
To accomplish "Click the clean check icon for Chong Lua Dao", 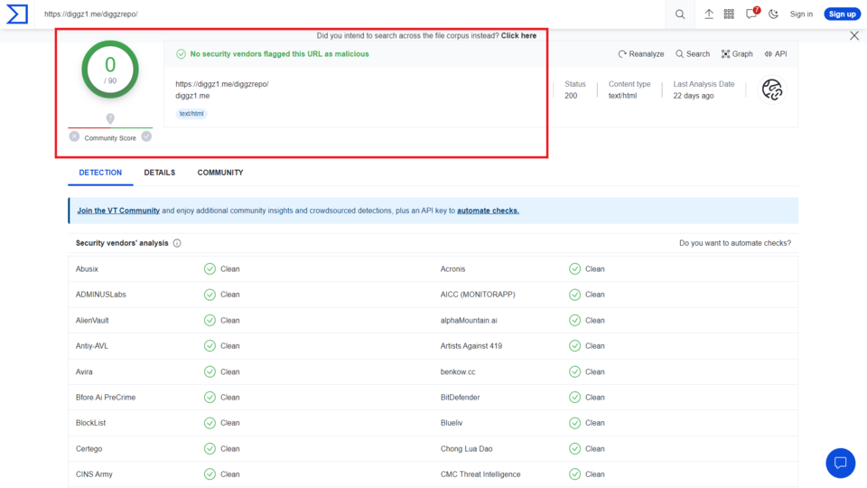I will tap(574, 449).
